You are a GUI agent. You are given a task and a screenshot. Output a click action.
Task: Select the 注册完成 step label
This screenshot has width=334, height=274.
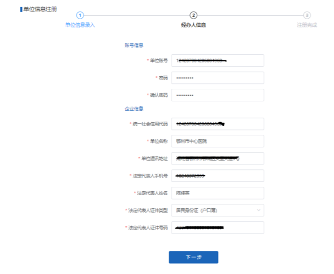(x=307, y=25)
